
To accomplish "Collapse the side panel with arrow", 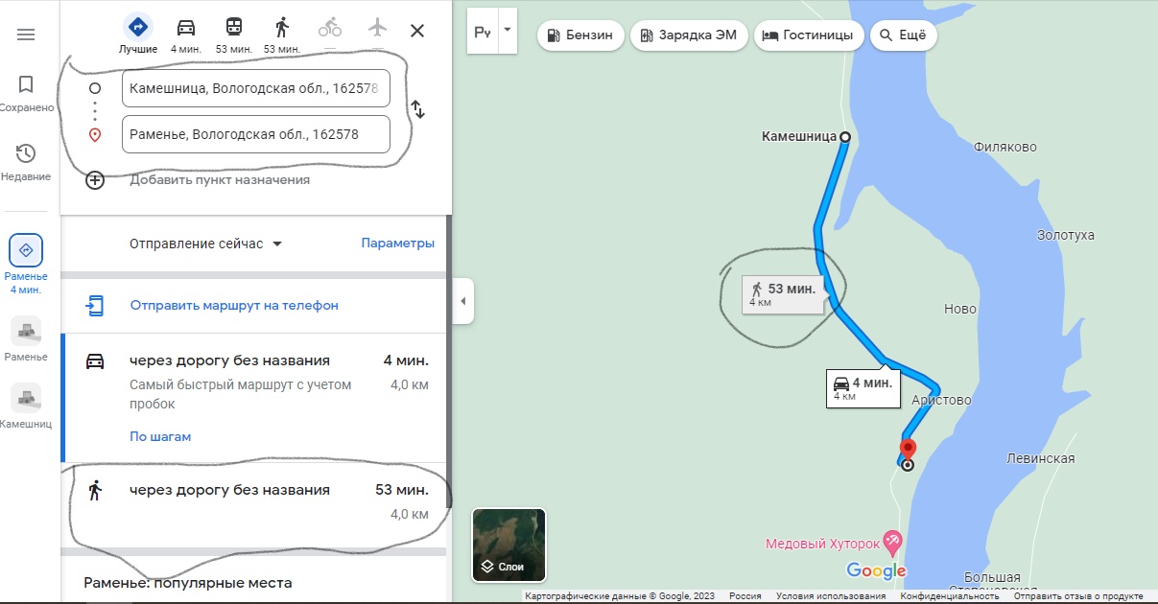I will tap(462, 301).
